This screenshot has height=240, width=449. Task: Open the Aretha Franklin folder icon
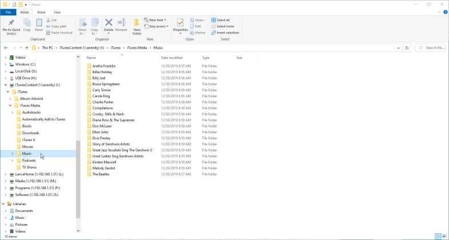click(89, 66)
